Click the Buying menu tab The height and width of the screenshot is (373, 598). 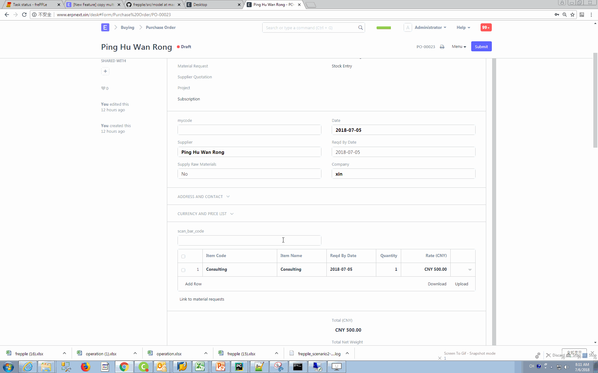[127, 27]
